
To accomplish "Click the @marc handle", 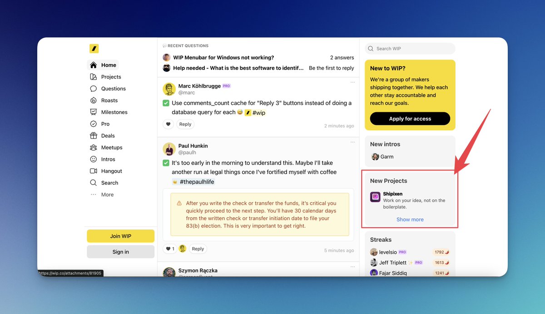I will [x=187, y=93].
